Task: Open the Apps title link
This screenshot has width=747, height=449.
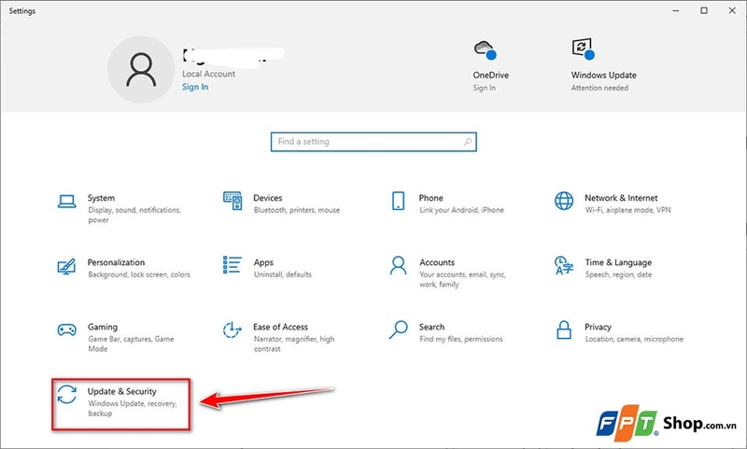Action: (x=263, y=262)
